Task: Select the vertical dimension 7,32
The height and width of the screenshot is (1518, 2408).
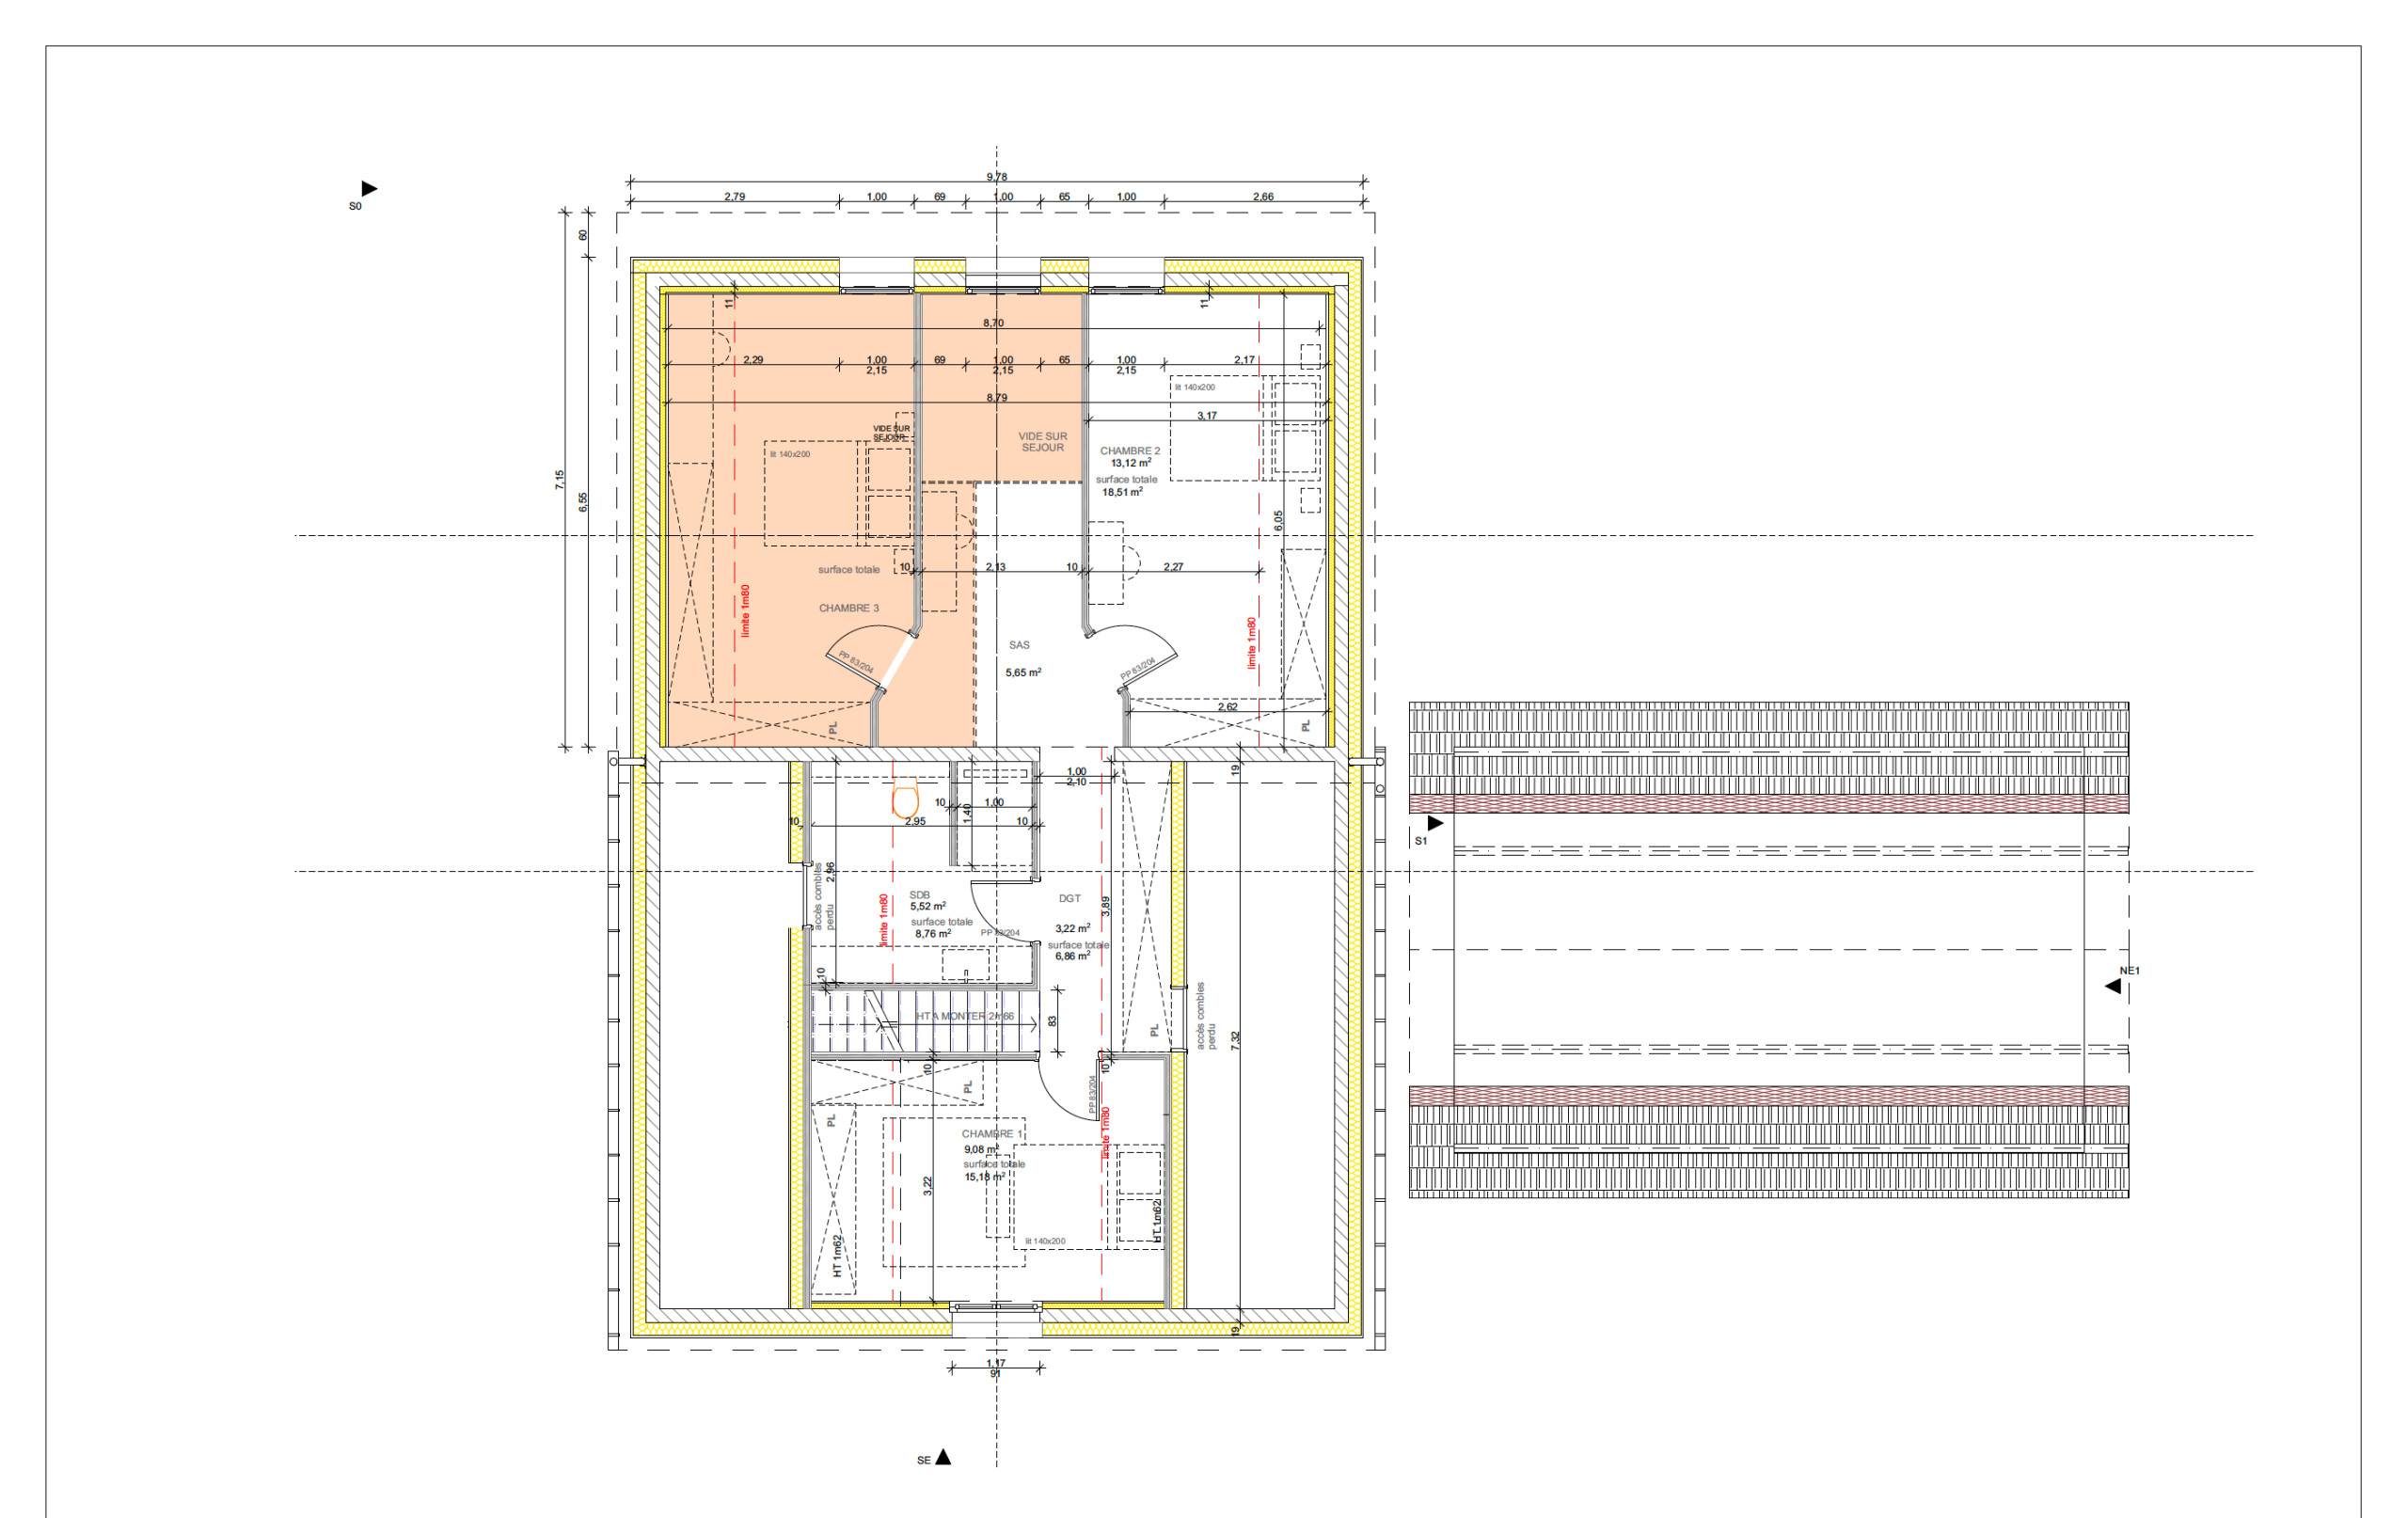Action: pos(1235,1040)
